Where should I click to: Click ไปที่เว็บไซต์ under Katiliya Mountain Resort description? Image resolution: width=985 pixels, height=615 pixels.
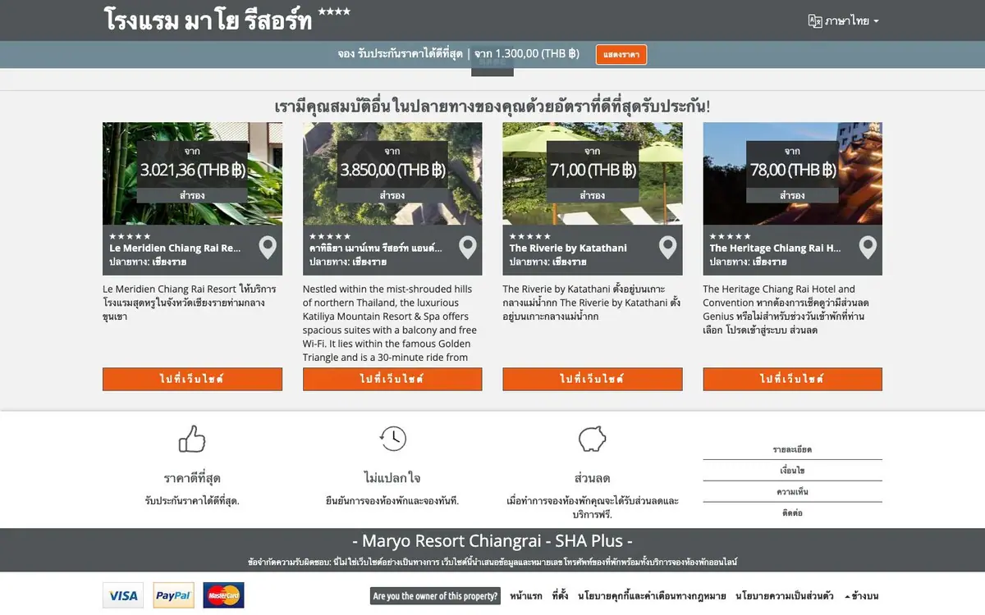tap(392, 379)
